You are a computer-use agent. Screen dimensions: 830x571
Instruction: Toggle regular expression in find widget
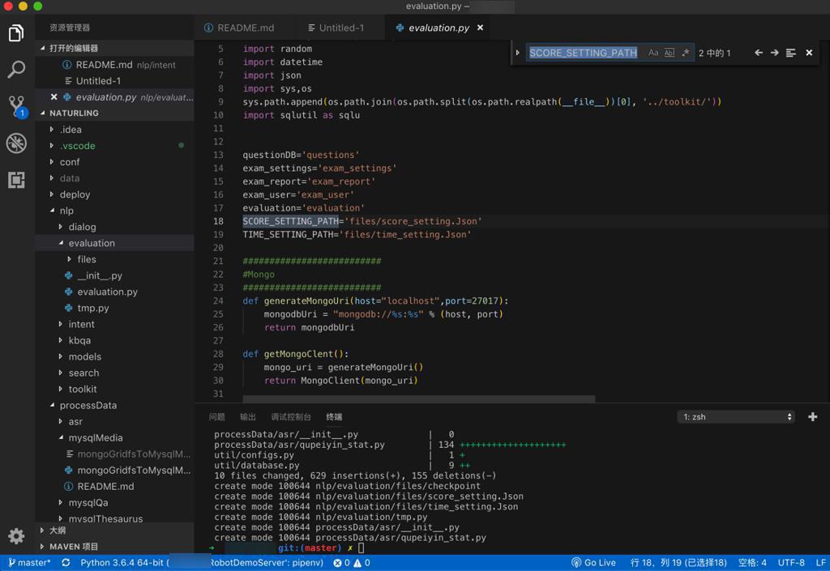coord(686,53)
